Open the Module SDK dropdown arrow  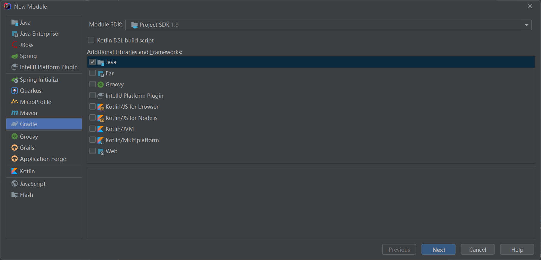[x=526, y=25]
